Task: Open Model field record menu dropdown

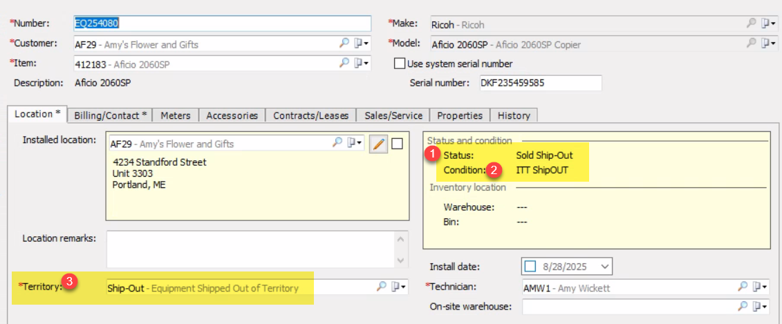Action: 769,43
